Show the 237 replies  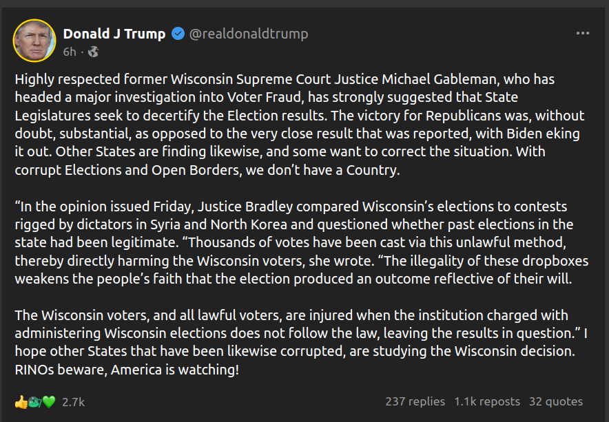pos(415,401)
